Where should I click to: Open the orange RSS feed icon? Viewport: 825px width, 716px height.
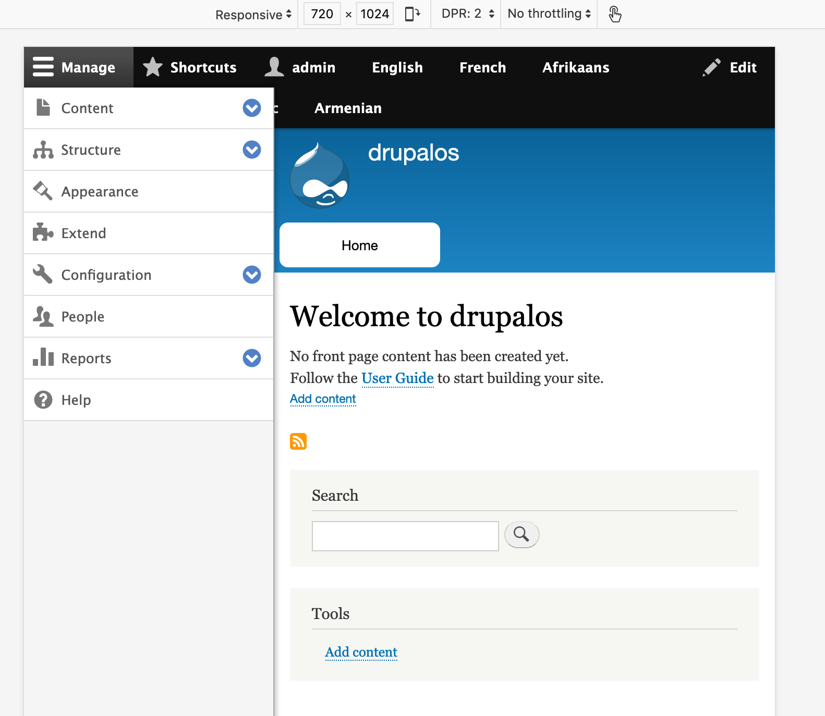298,441
